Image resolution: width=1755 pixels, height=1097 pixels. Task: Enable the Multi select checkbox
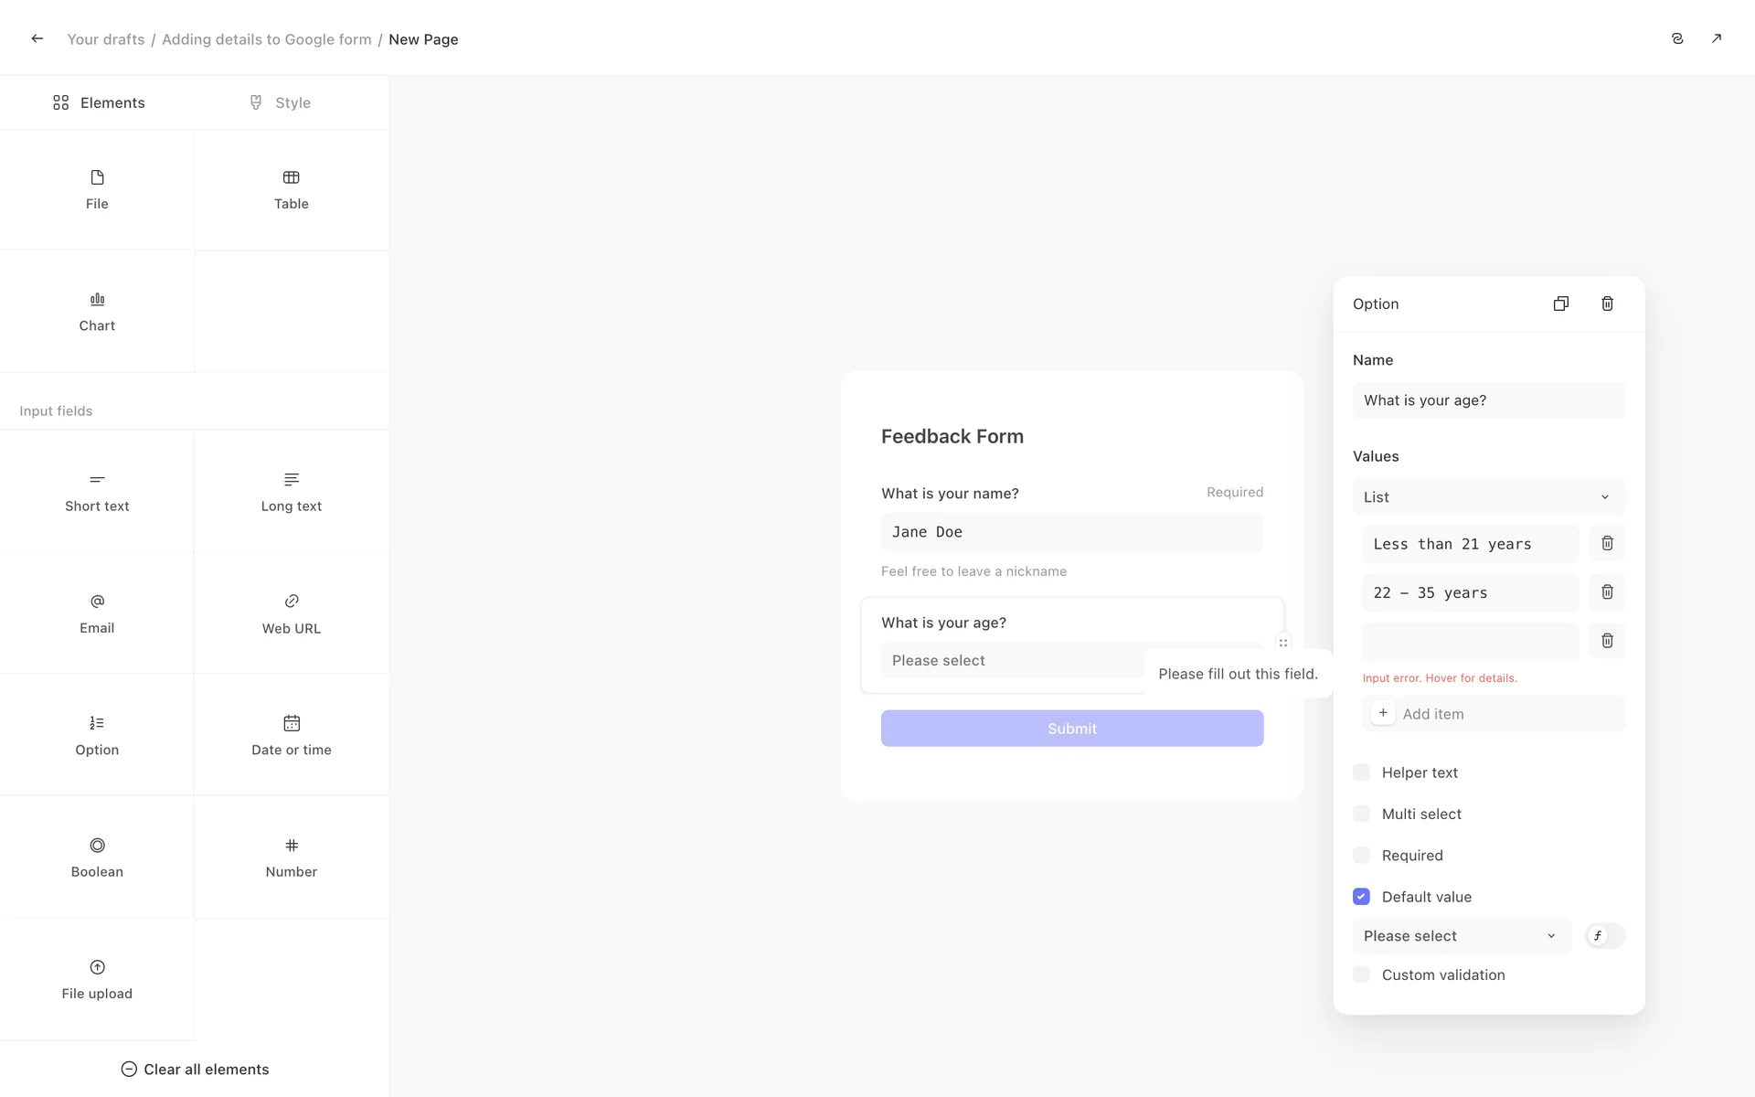(1361, 814)
